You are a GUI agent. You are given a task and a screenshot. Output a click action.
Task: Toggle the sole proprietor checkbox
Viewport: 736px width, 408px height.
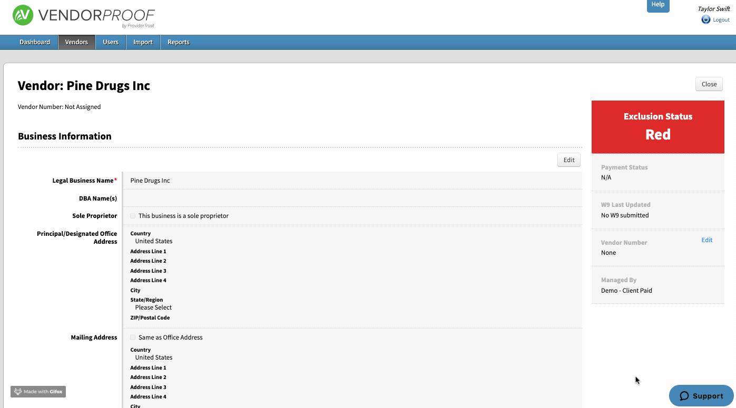tap(133, 216)
